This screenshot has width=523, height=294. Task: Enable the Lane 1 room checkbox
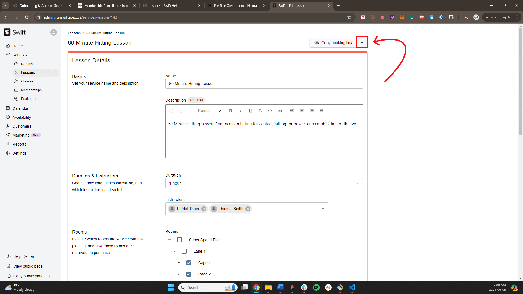point(184,251)
